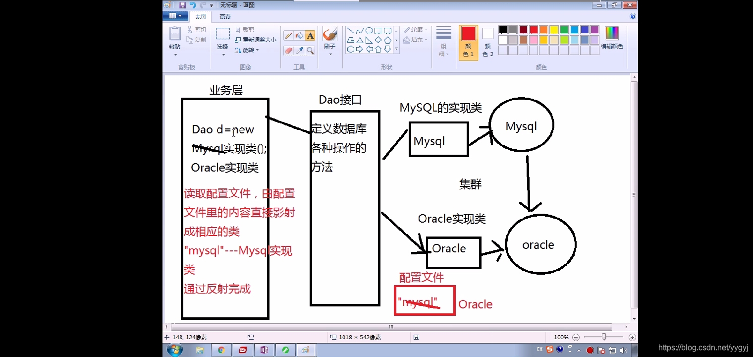Select the straight Line shape
This screenshot has width=753, height=357.
tap(350, 31)
